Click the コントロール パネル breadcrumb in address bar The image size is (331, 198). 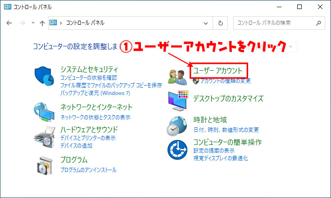85,23
